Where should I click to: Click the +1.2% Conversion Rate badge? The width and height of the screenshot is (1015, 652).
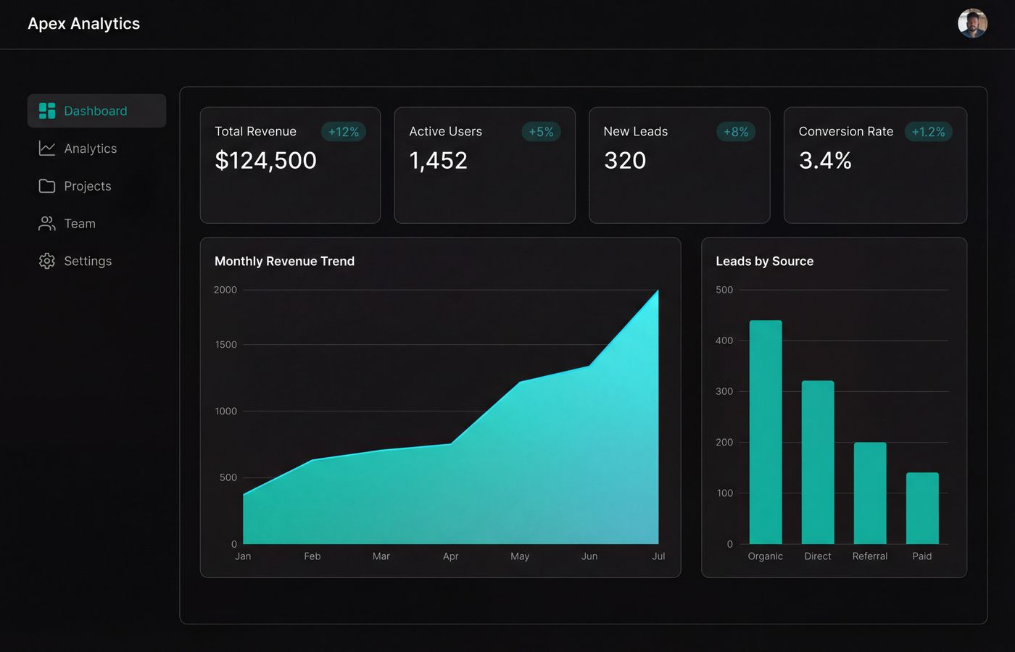929,132
